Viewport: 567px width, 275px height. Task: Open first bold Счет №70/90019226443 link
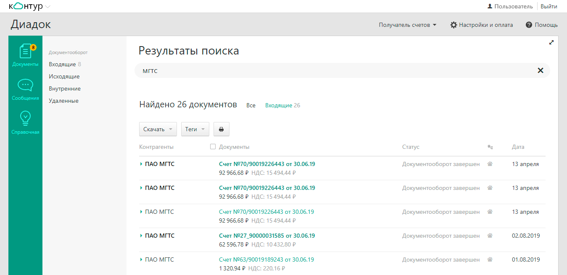click(x=267, y=164)
